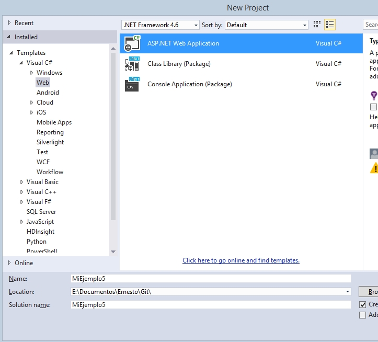The width and height of the screenshot is (378, 342).
Task: Select the Android template category
Action: pos(48,93)
